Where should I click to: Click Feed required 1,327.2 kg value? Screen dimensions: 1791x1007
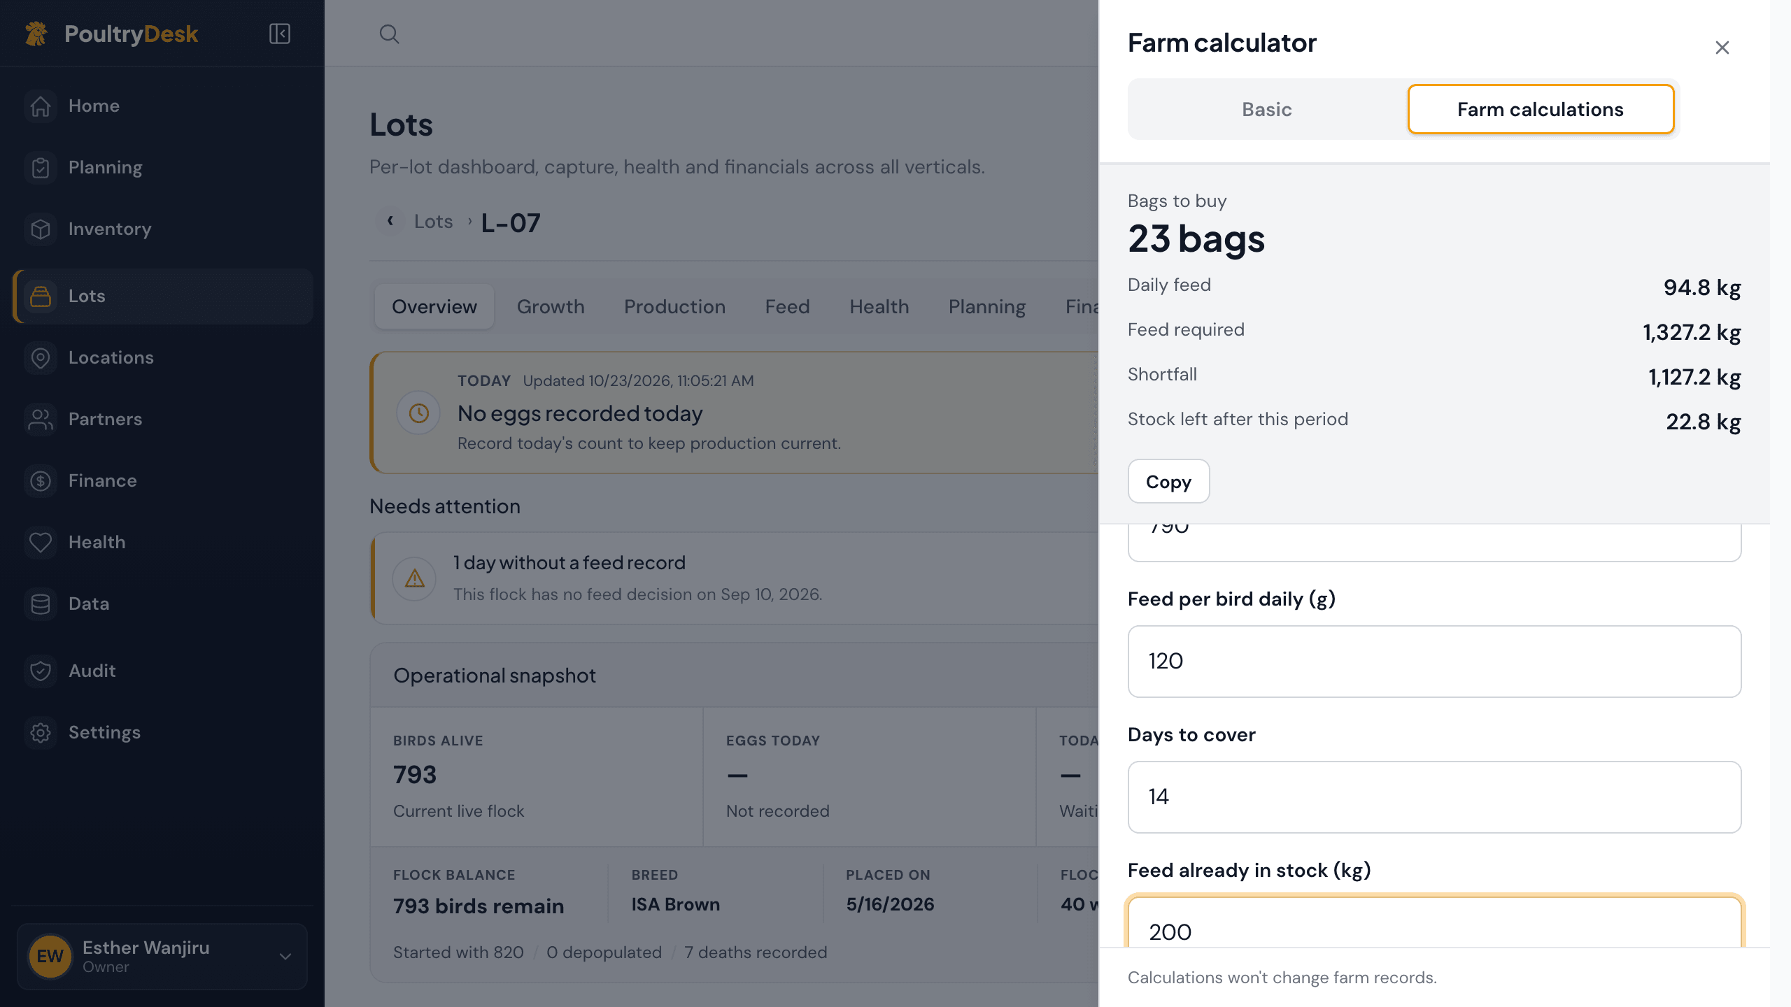click(x=1692, y=332)
